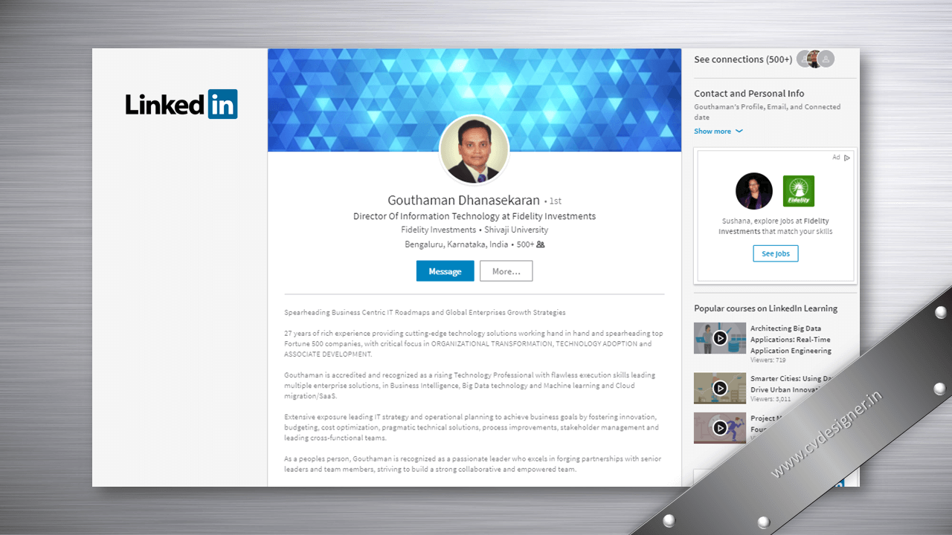Click Gouthaman Dhanasekaran name heading
The width and height of the screenshot is (952, 535).
tap(464, 200)
